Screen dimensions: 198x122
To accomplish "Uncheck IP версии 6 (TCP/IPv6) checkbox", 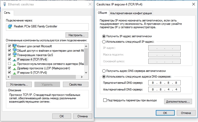I will pyautogui.click(x=10, y=72).
